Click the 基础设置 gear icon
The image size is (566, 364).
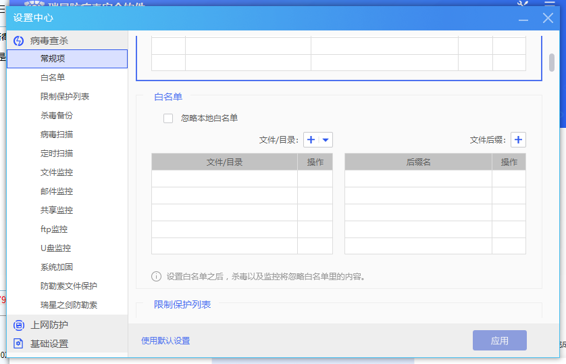click(18, 344)
